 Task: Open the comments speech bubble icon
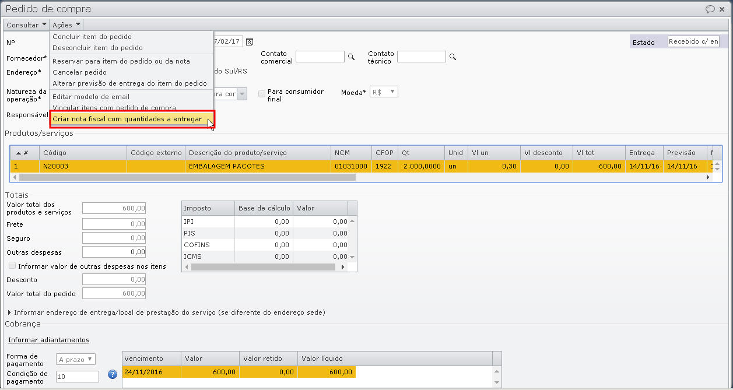tap(710, 9)
